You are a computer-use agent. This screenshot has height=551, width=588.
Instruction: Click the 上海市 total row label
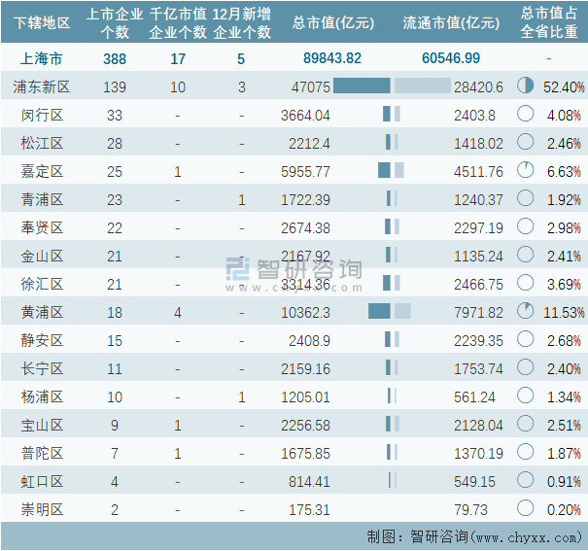[42, 58]
